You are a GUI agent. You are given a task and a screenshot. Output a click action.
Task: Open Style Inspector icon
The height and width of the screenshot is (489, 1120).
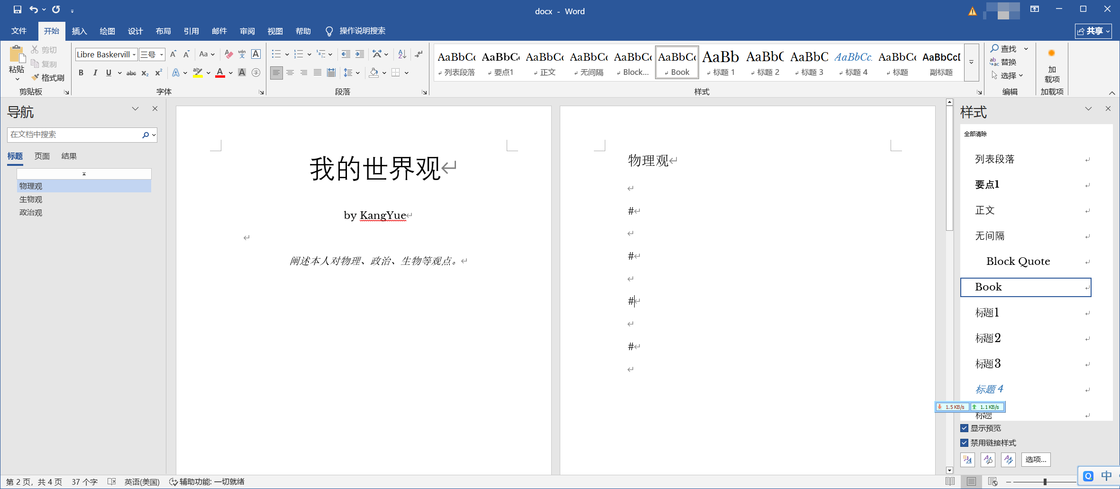click(x=988, y=459)
